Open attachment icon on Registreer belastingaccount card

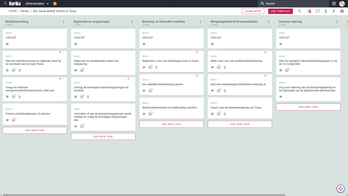(x=156, y=67)
